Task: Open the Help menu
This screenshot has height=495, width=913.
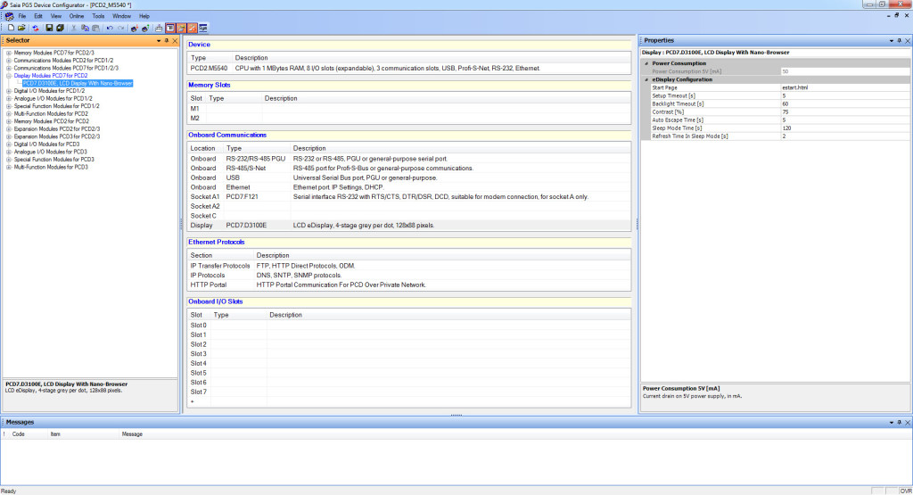Action: tap(144, 16)
